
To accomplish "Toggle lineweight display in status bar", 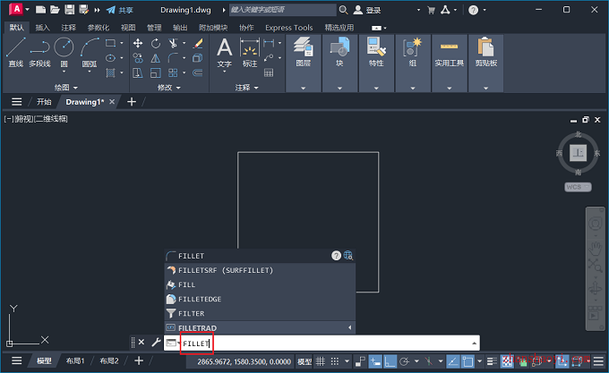I will (492, 361).
